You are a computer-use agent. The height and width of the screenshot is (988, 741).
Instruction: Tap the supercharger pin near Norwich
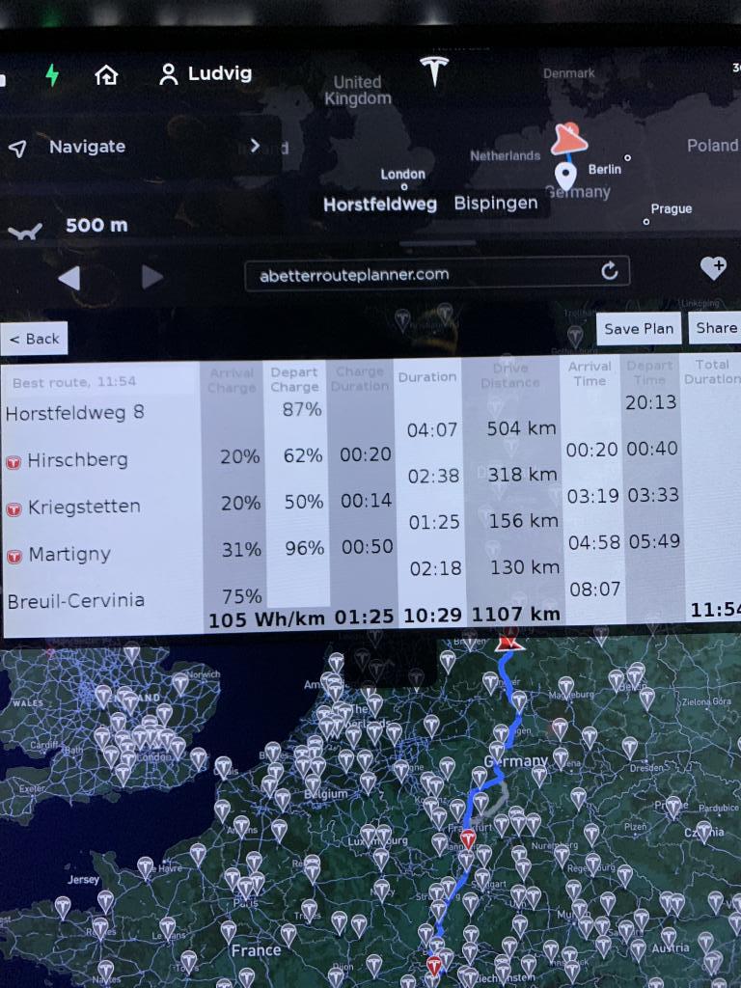[180, 684]
